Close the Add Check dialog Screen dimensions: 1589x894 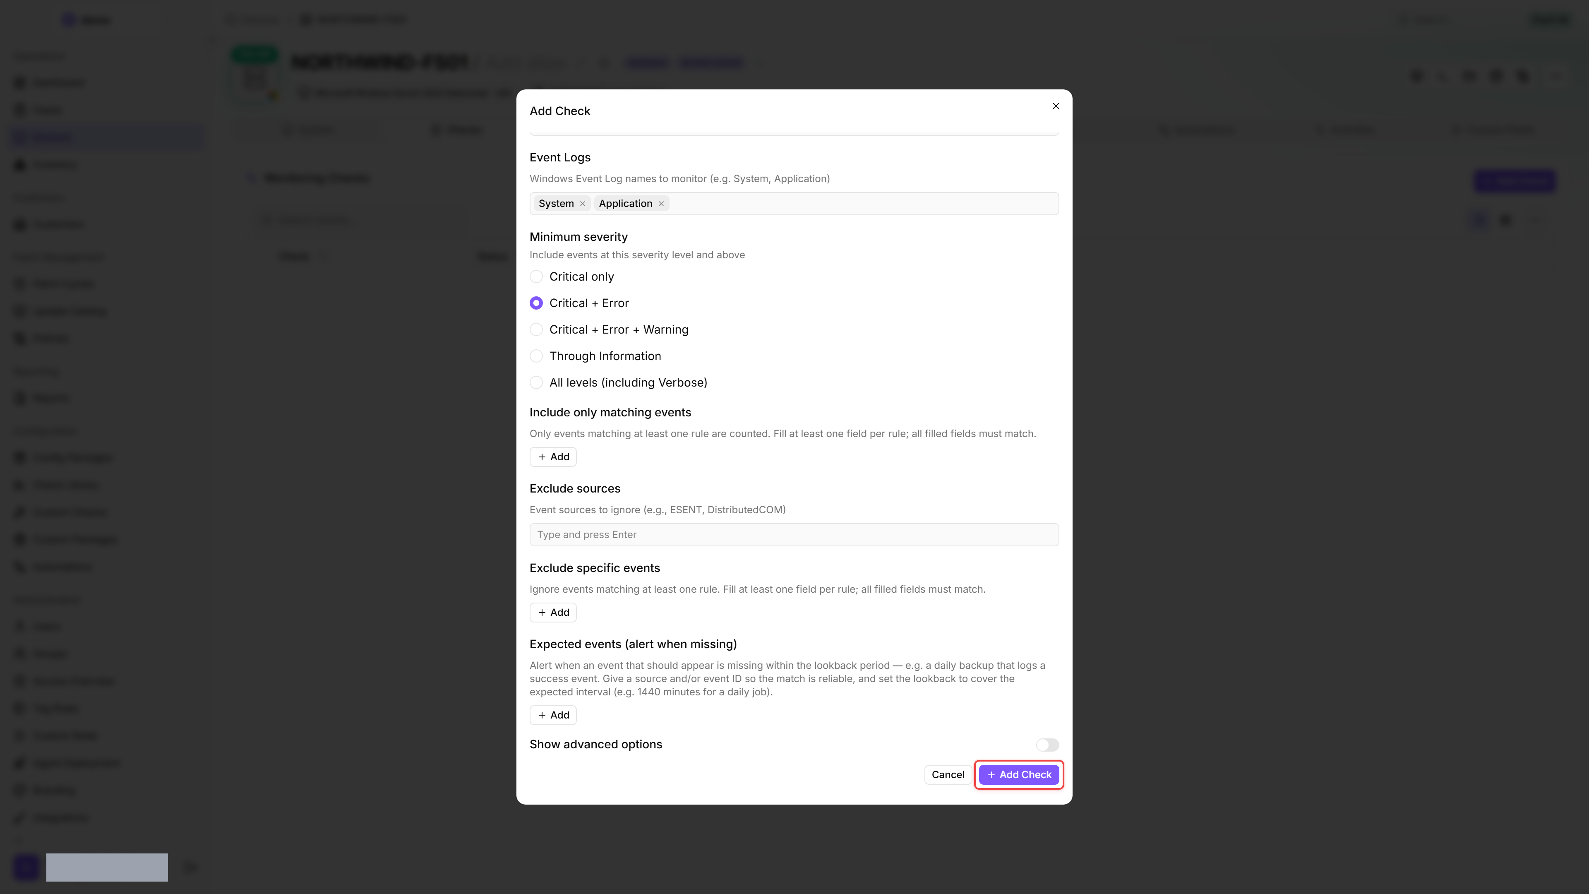(1056, 106)
